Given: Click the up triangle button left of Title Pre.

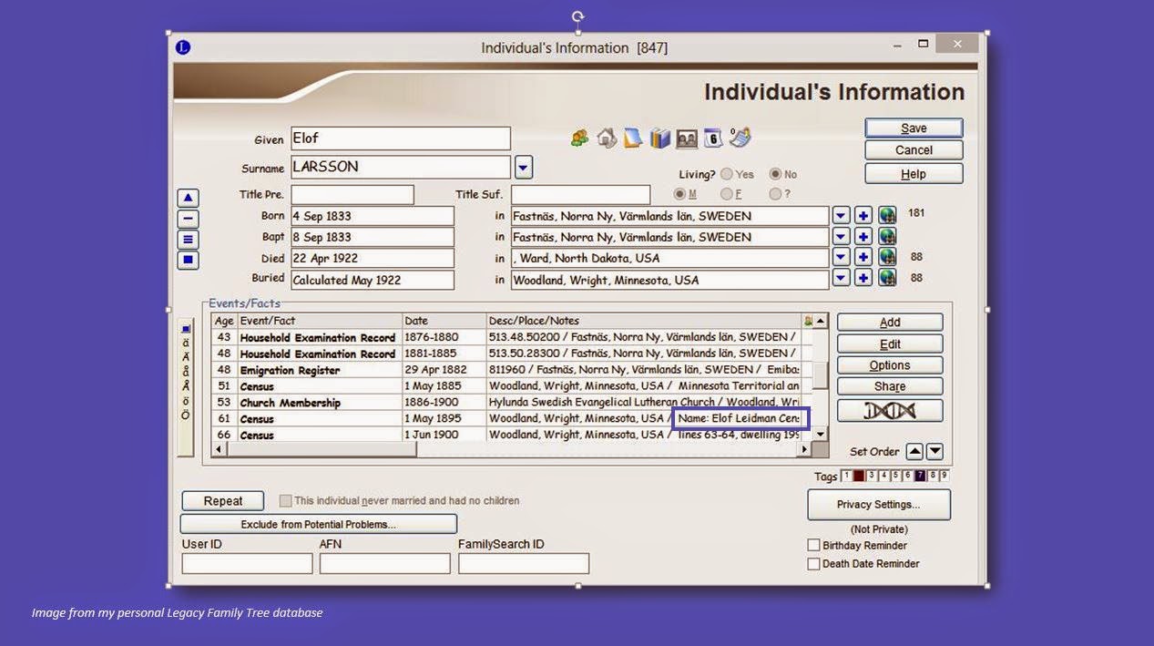Looking at the screenshot, I should [188, 198].
